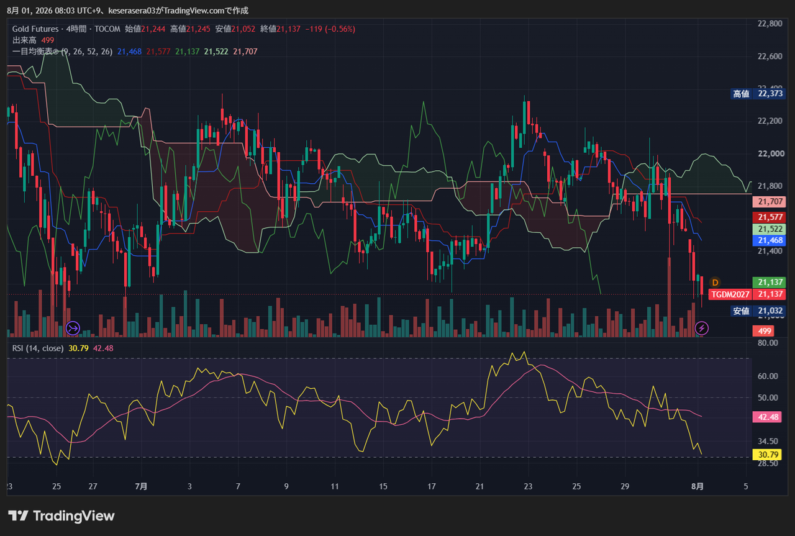Click the 22,800 price axis label
The height and width of the screenshot is (536, 795).
click(x=770, y=24)
